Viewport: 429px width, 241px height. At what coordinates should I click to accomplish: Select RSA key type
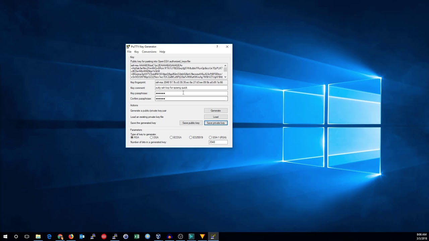[x=135, y=137]
